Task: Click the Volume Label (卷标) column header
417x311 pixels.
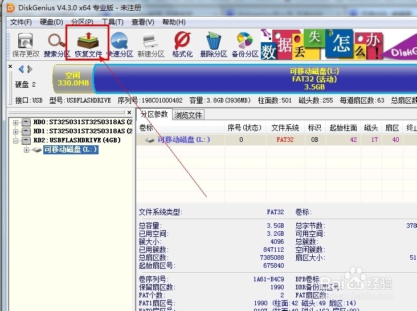Action: point(181,128)
